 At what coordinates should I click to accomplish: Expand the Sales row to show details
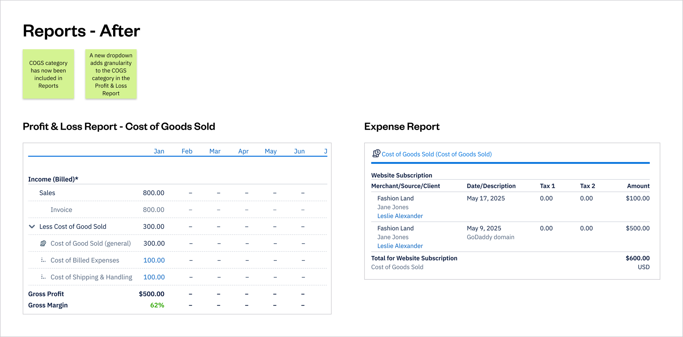(x=47, y=193)
